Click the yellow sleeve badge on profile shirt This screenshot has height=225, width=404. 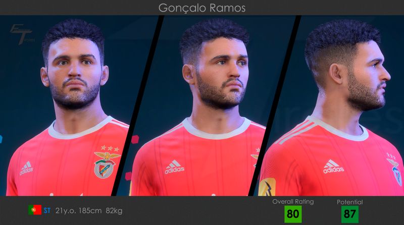tap(267, 187)
